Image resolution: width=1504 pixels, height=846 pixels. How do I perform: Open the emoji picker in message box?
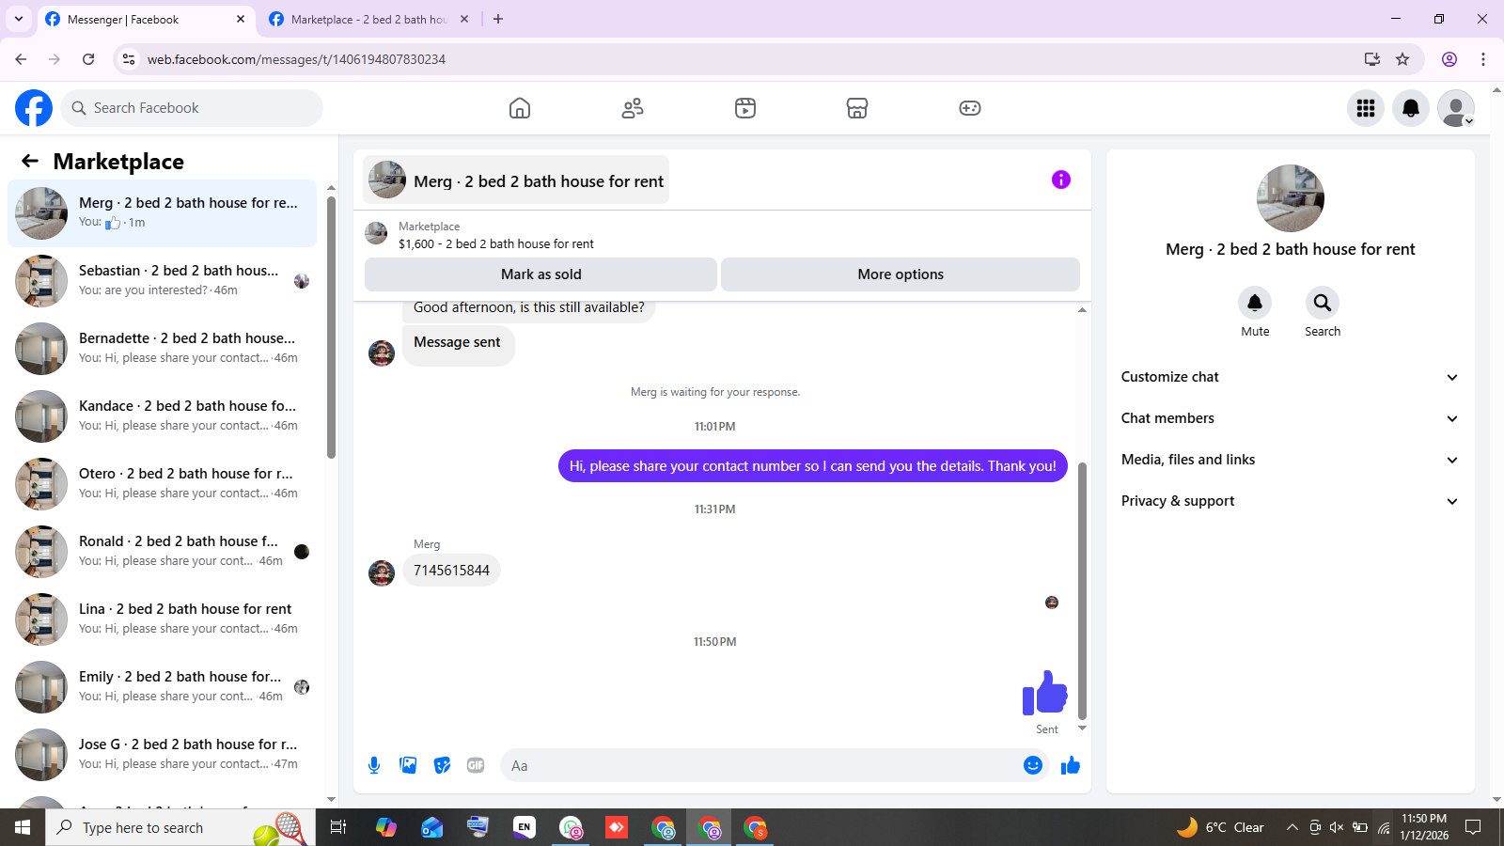[x=1033, y=765]
